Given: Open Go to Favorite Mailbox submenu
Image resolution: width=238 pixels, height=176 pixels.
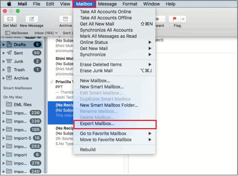Looking at the screenshot, I should [x=114, y=134].
